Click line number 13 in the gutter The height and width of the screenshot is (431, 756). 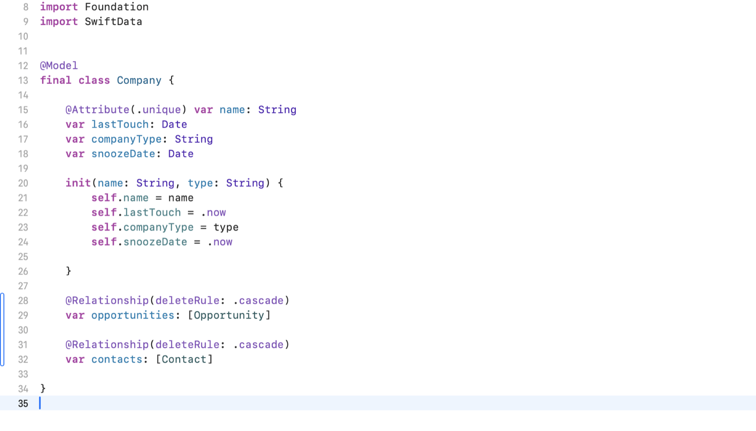click(x=23, y=81)
